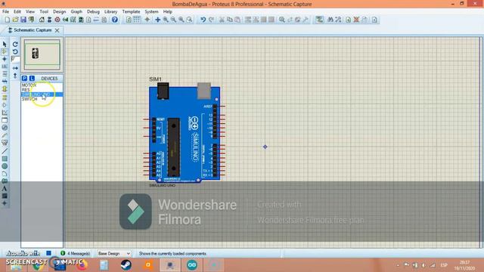Click the blue pan/center plus icon
Screen dimensions: 484x272
(157, 20)
